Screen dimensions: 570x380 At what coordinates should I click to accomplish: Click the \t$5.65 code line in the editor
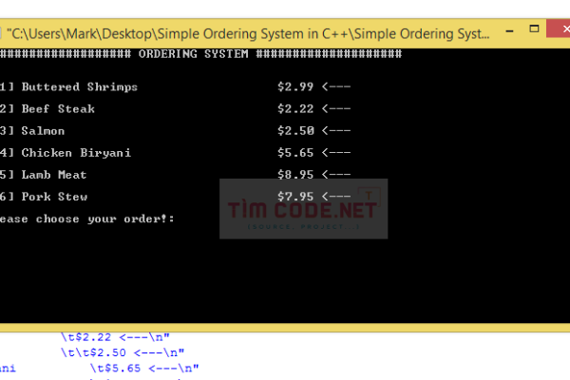[x=144, y=369]
